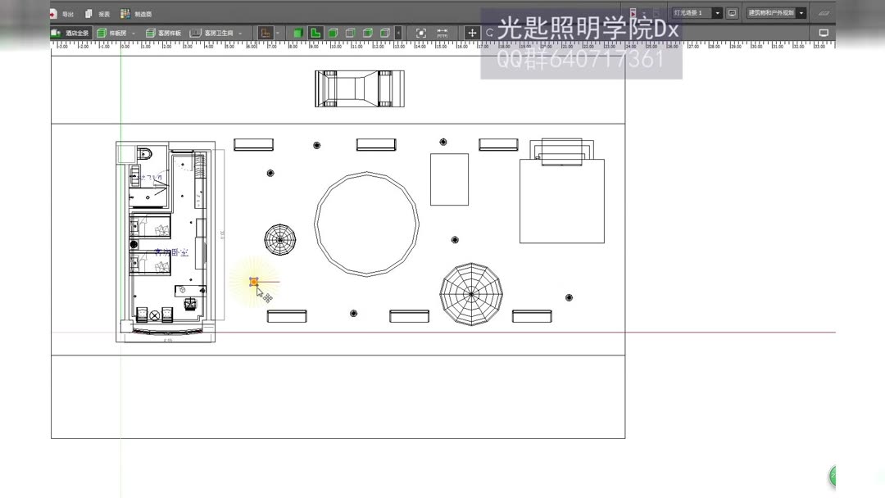This screenshot has width=885, height=498.
Task: Click the small arrow collapsing view mode icons
Action: (x=397, y=33)
